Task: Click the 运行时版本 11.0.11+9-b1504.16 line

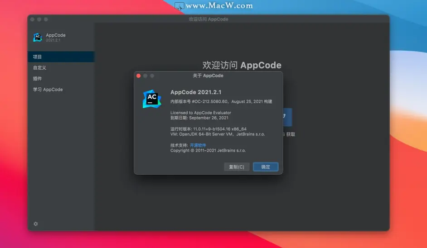Action: pos(209,129)
